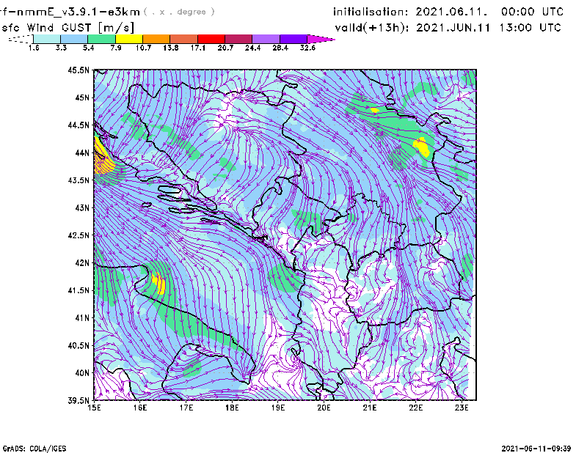
Task: Click the legend value 5.4
Action: point(88,48)
